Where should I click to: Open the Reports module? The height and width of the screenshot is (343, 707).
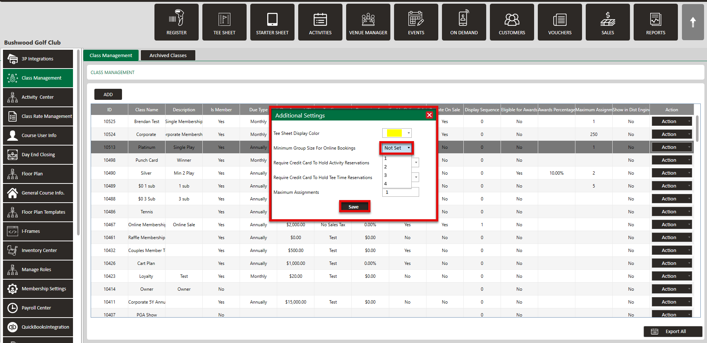(656, 22)
